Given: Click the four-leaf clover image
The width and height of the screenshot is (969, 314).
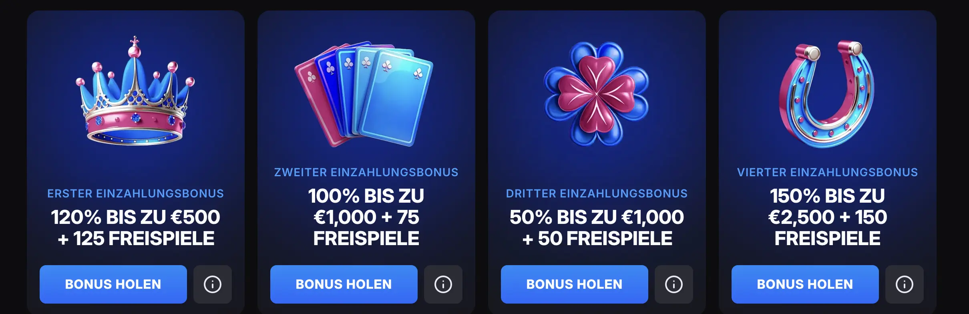Looking at the screenshot, I should pyautogui.click(x=597, y=94).
